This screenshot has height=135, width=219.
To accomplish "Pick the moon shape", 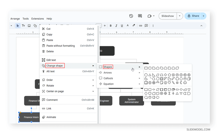I will (x=181, y=83).
